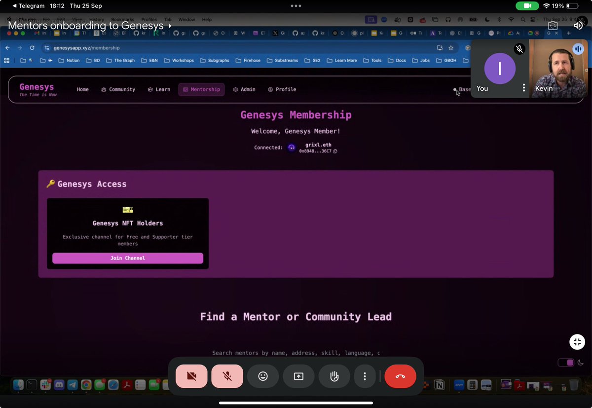Click the grixl.eth avatar icon

pyautogui.click(x=292, y=148)
